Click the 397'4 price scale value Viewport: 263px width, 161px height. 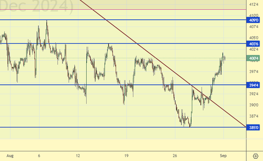[254, 72]
